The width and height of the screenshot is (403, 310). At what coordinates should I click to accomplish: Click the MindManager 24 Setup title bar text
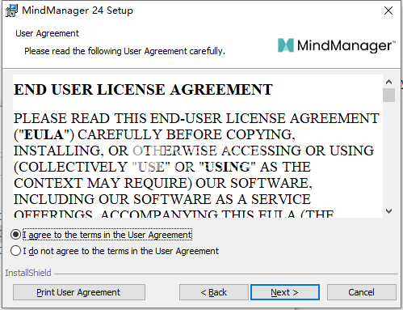click(78, 11)
